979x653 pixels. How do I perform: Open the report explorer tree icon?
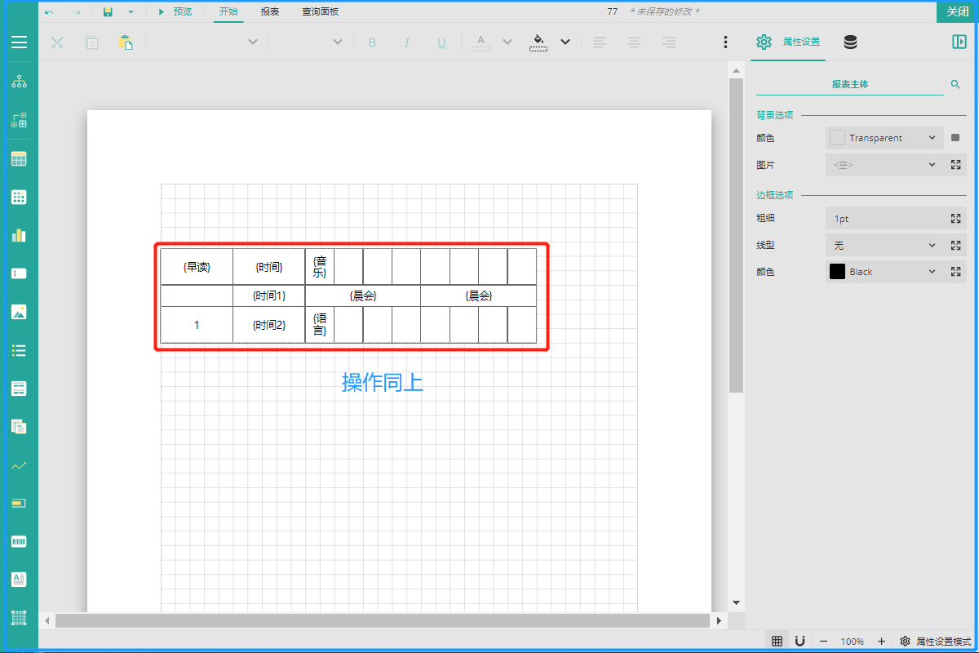click(19, 82)
